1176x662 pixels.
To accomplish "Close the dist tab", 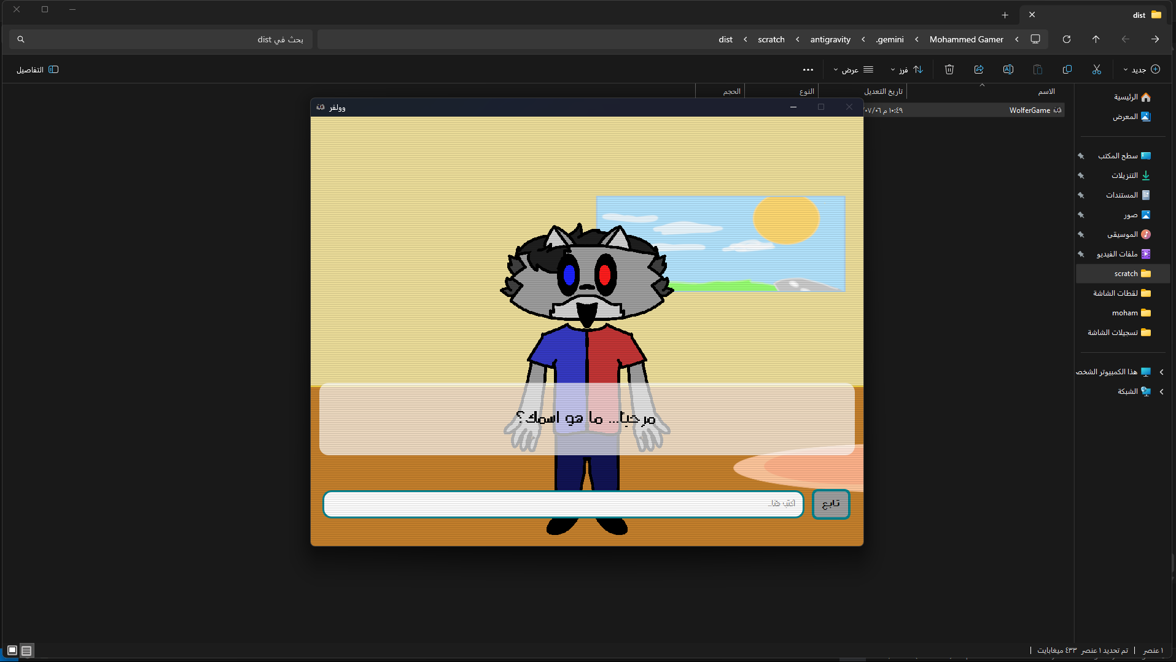I will coord(1032,15).
